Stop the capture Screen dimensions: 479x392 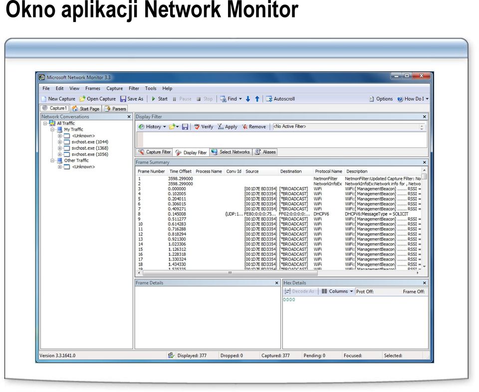[205, 99]
